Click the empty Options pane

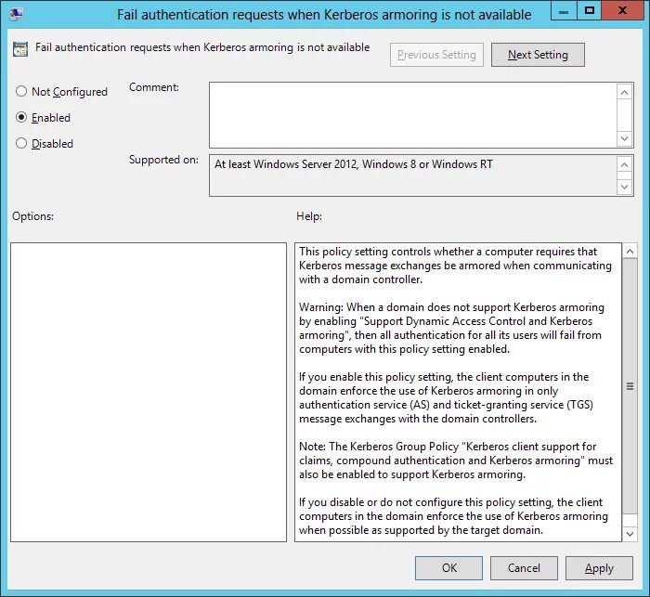[149, 392]
